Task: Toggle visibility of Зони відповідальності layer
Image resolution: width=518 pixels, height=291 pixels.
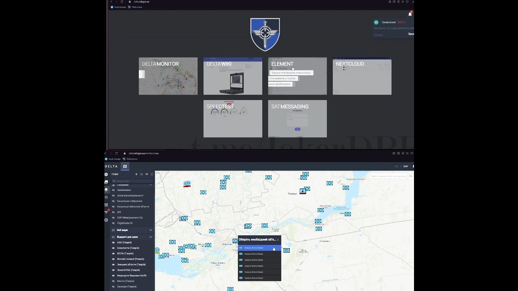Action: [114, 196]
